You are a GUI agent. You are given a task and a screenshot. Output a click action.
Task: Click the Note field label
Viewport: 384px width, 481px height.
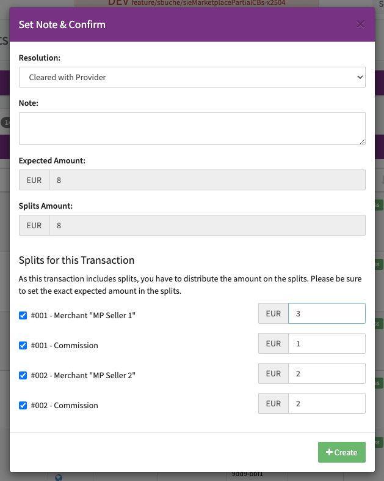pyautogui.click(x=29, y=103)
